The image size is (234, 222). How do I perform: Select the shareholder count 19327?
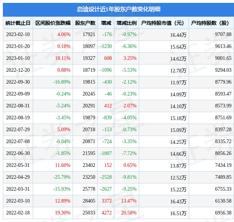[x=89, y=58]
